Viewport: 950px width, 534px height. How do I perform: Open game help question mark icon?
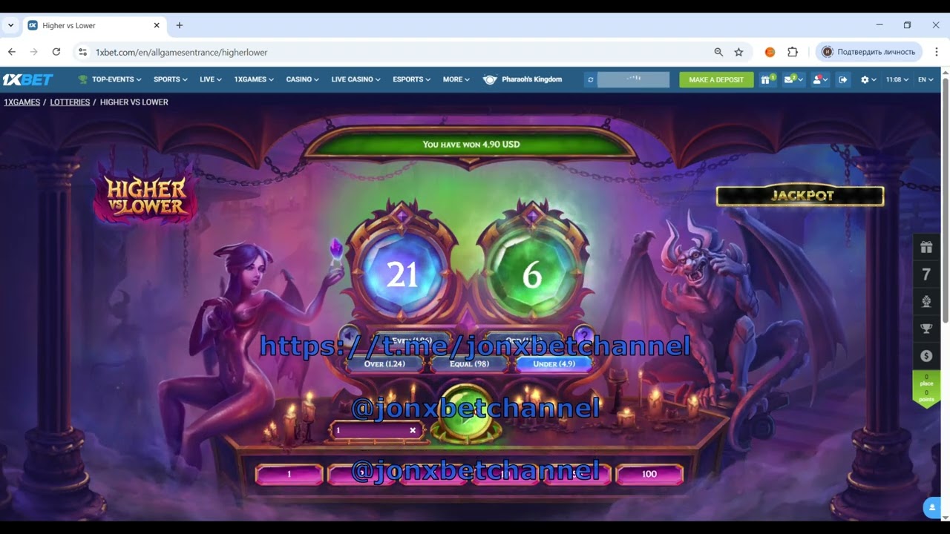(x=584, y=336)
